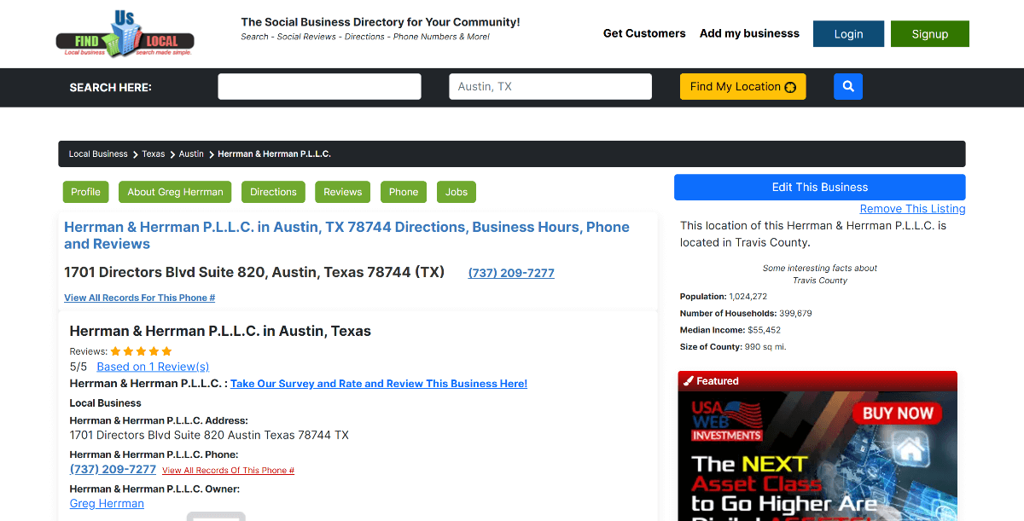Focus the search keyword input field

[319, 86]
